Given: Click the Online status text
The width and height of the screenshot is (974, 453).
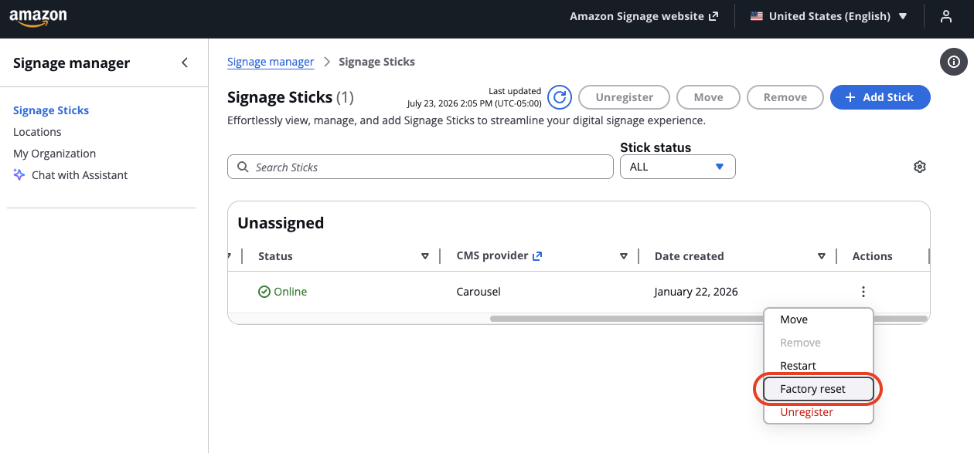Looking at the screenshot, I should (x=290, y=292).
